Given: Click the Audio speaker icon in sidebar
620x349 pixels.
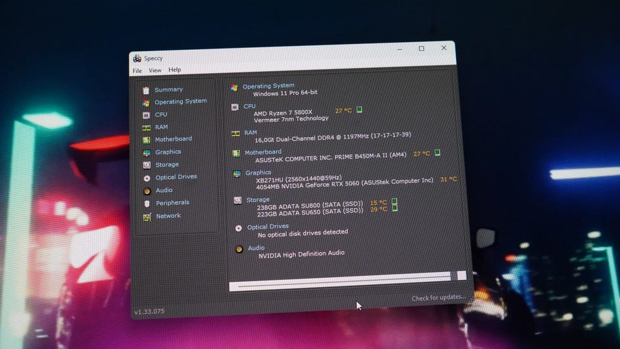Looking at the screenshot, I should click(x=147, y=191).
